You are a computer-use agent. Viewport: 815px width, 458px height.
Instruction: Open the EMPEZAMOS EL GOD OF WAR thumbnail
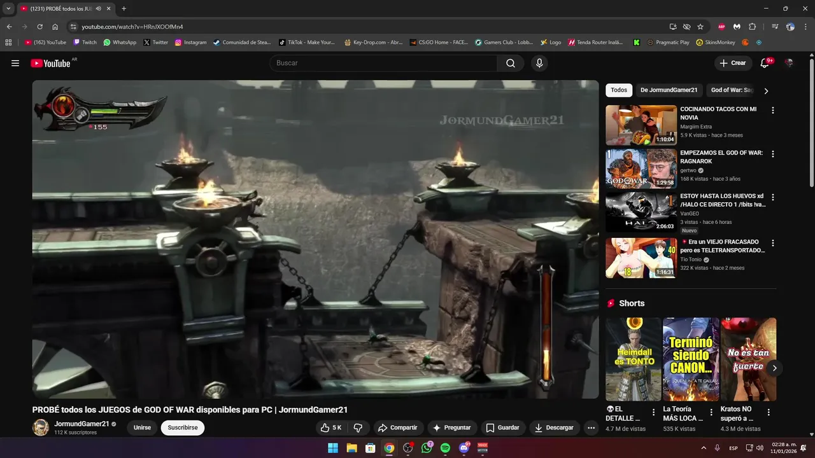tap(641, 169)
